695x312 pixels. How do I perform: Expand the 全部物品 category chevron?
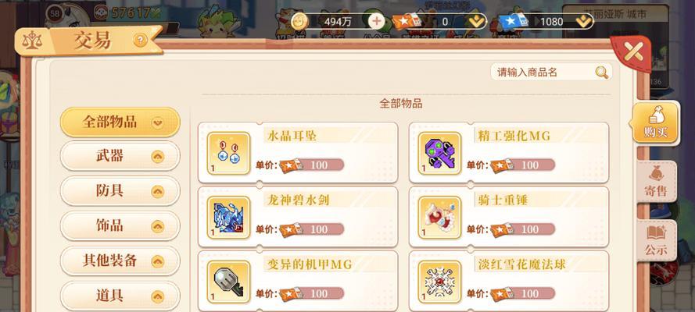pos(157,122)
